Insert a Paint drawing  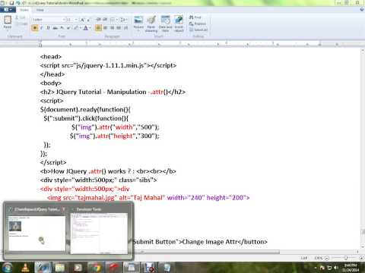pyautogui.click(x=151, y=24)
